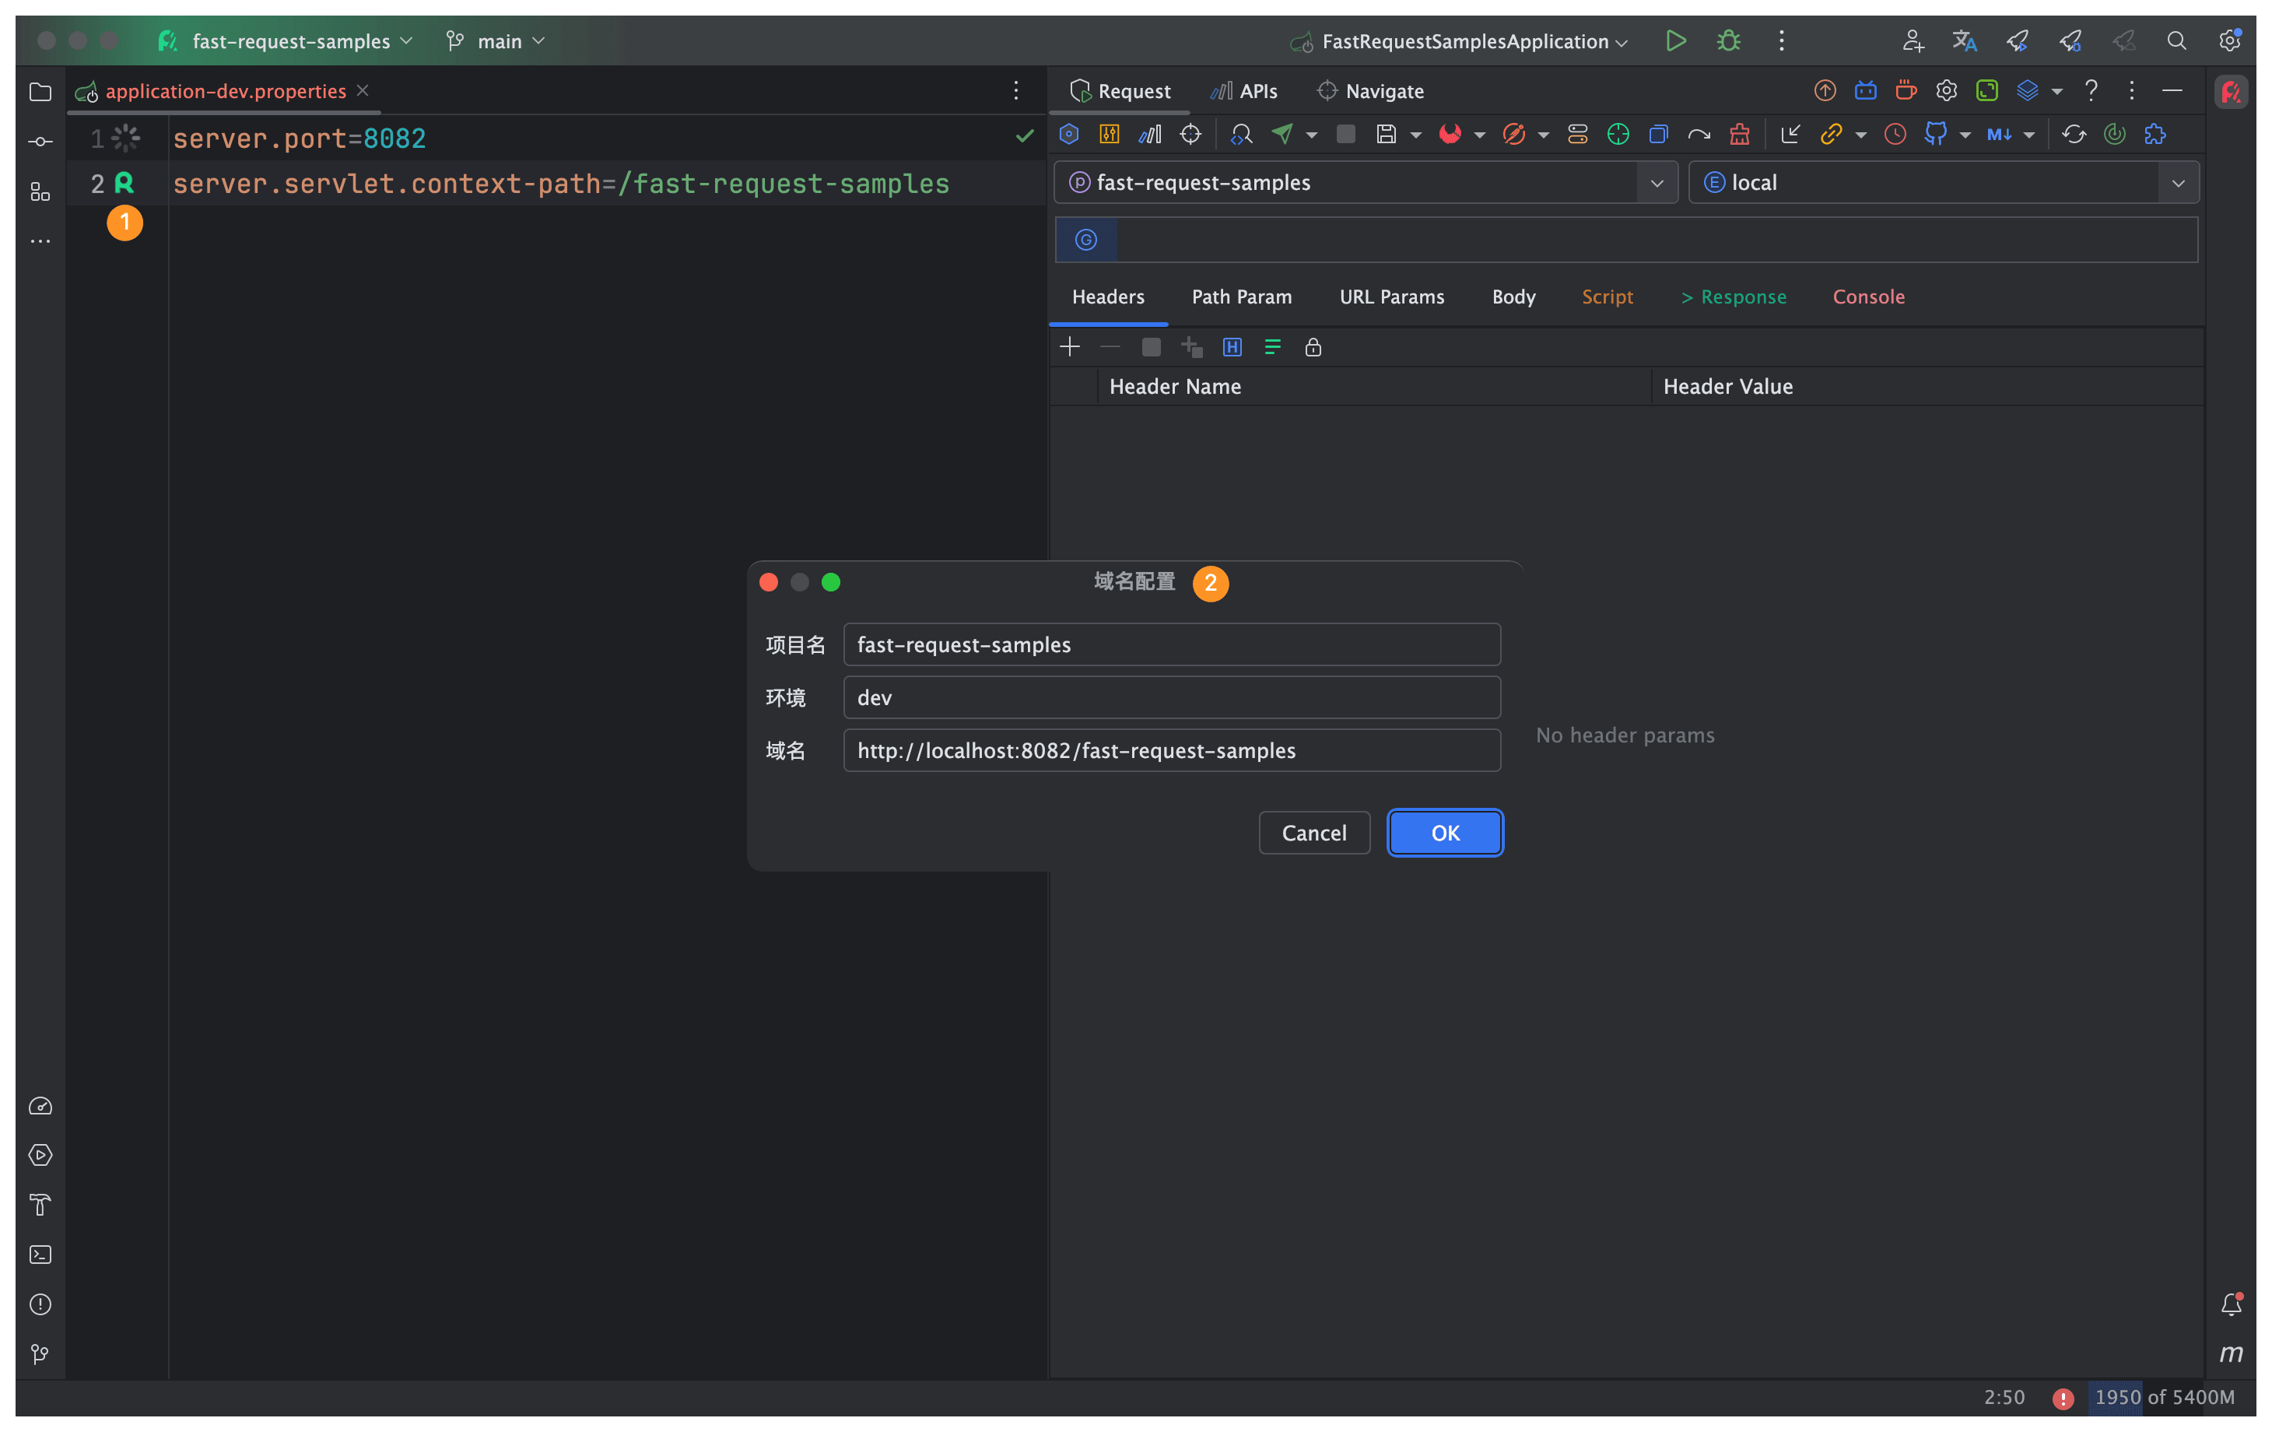Expand the fast-request-samples project dropdown
Viewport: 2272px width, 1432px height.
[1658, 182]
